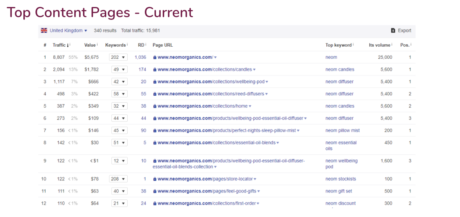Open the wellbeing-pod-essential-oil-diffuser product link in row 6
Viewport: 460px width, 217px height.
(230, 119)
